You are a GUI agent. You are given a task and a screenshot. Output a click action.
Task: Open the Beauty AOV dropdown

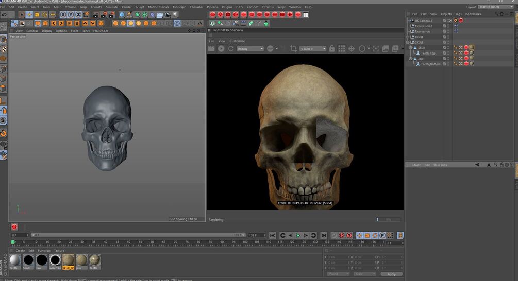tap(250, 48)
